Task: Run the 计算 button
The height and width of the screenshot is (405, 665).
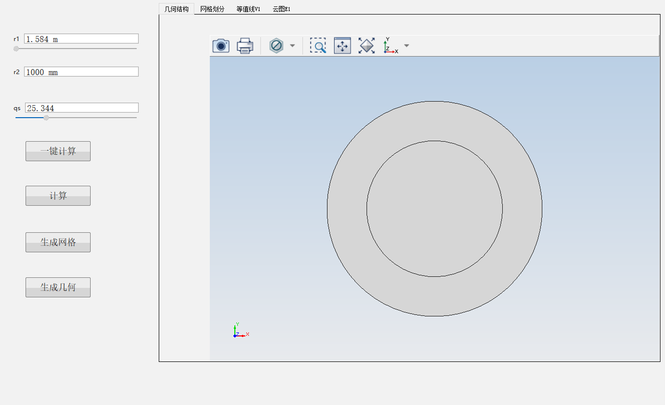Action: (58, 196)
